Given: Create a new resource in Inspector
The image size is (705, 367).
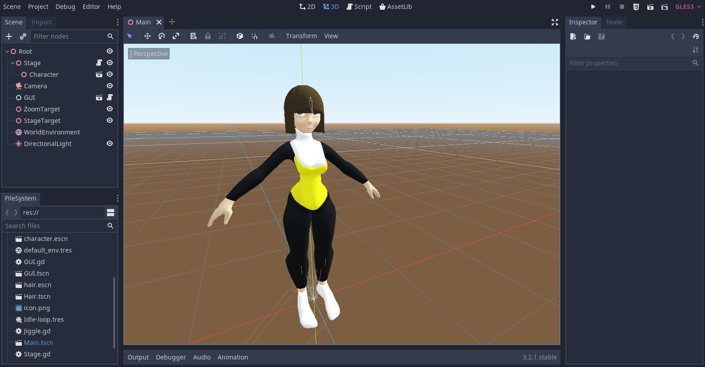Looking at the screenshot, I should pyautogui.click(x=573, y=36).
